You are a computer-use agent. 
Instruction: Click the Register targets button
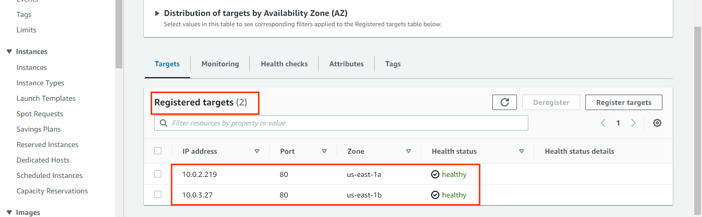[623, 102]
